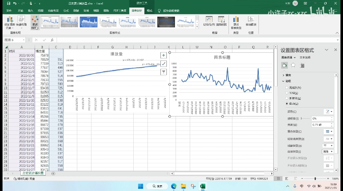The height and width of the screenshot is (191, 343).
Task: Switch to Page Layout view in status bar
Action: pos(287,178)
